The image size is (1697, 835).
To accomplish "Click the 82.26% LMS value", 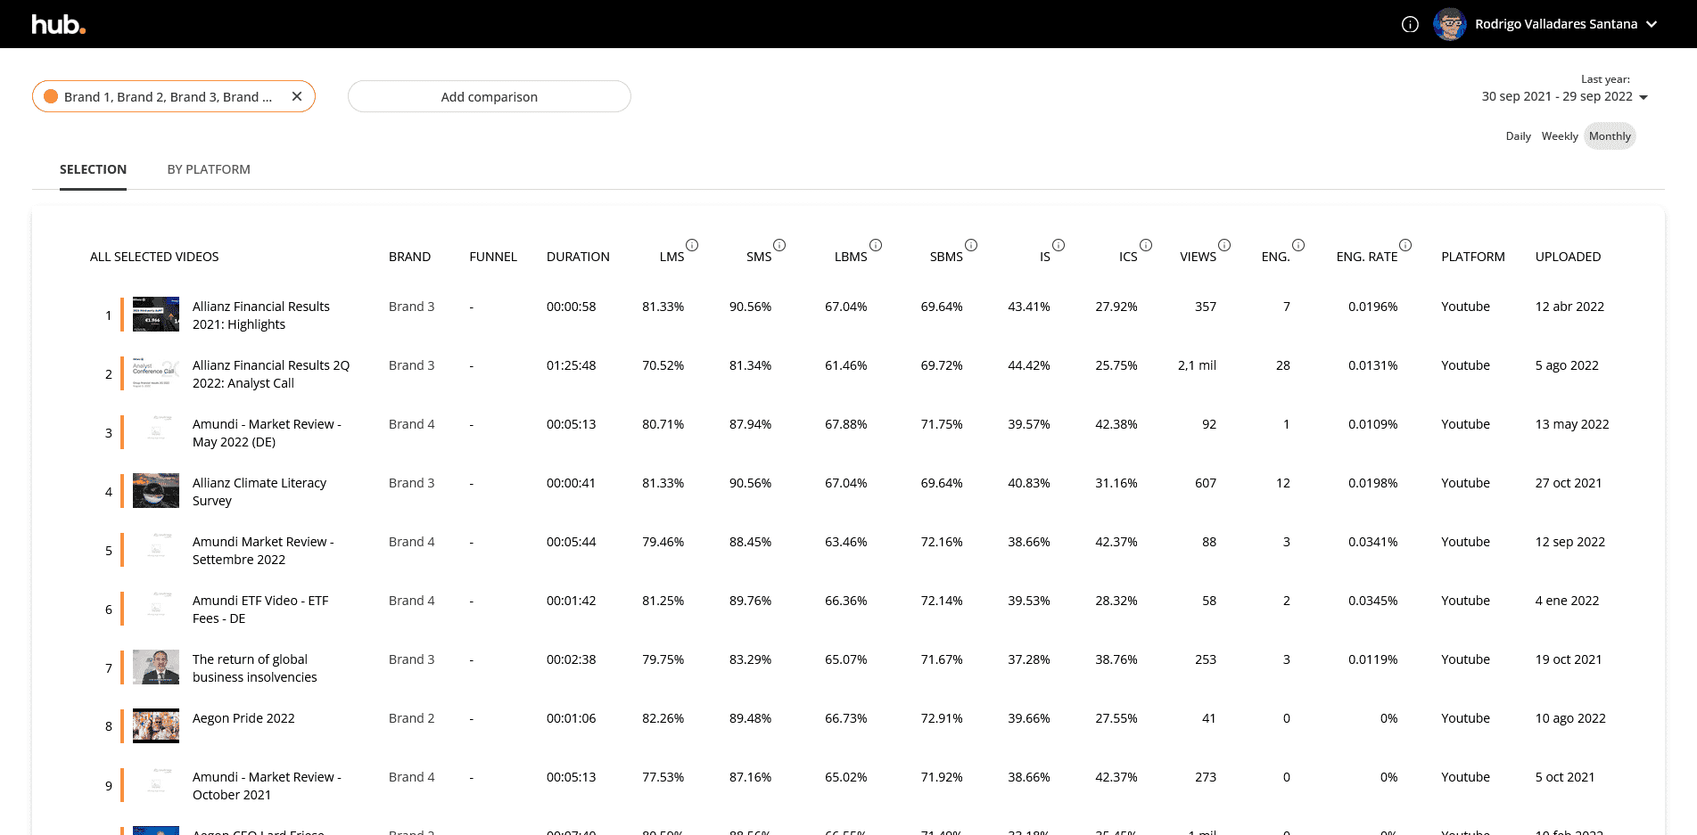I will coord(663,718).
